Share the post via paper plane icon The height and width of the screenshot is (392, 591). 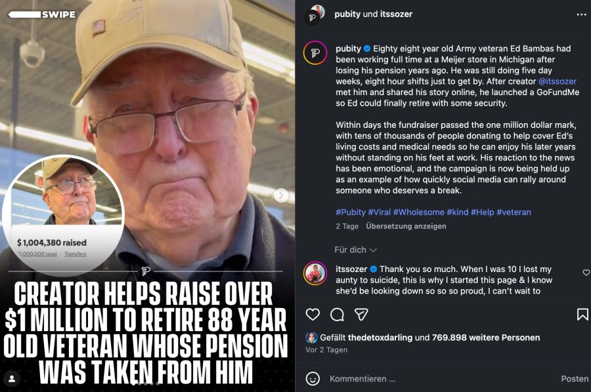point(361,314)
